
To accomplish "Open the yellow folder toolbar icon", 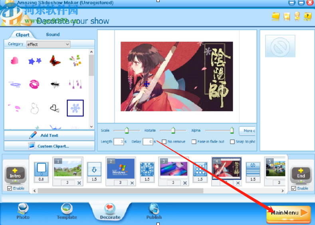I will 275,16.
